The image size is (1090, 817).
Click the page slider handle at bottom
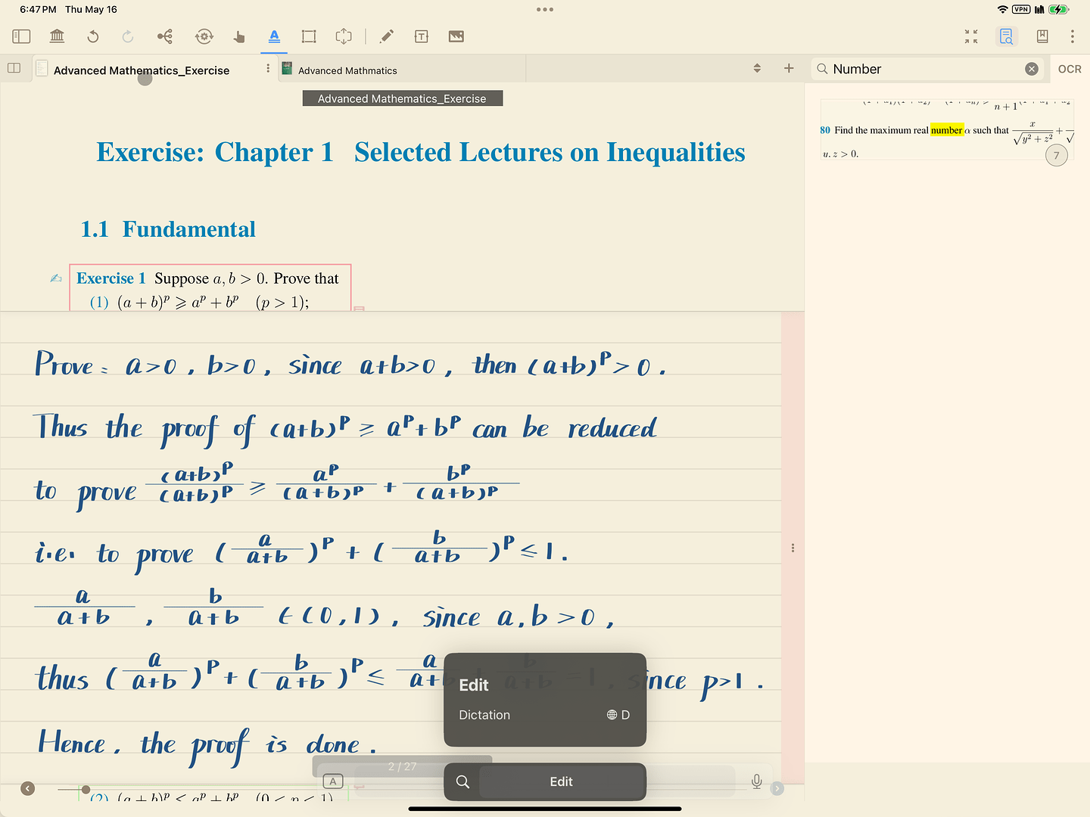[x=86, y=790]
